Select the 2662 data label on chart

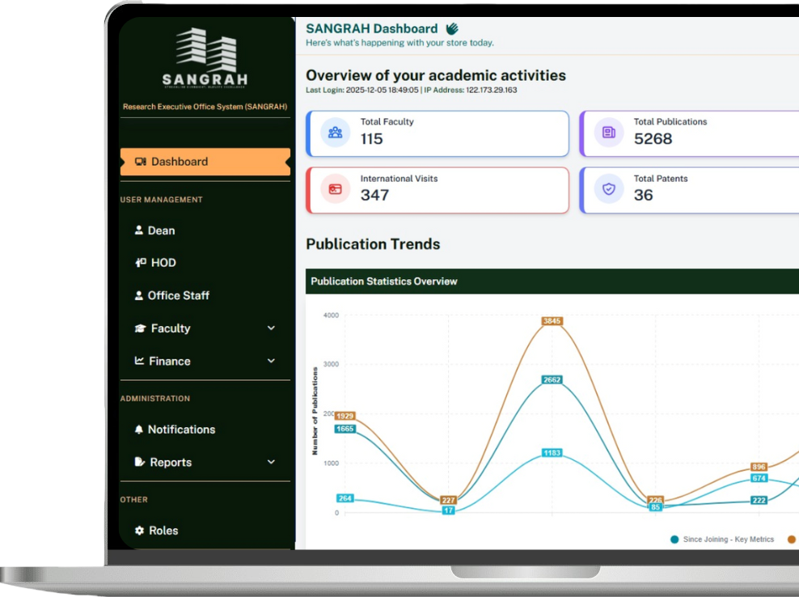552,379
